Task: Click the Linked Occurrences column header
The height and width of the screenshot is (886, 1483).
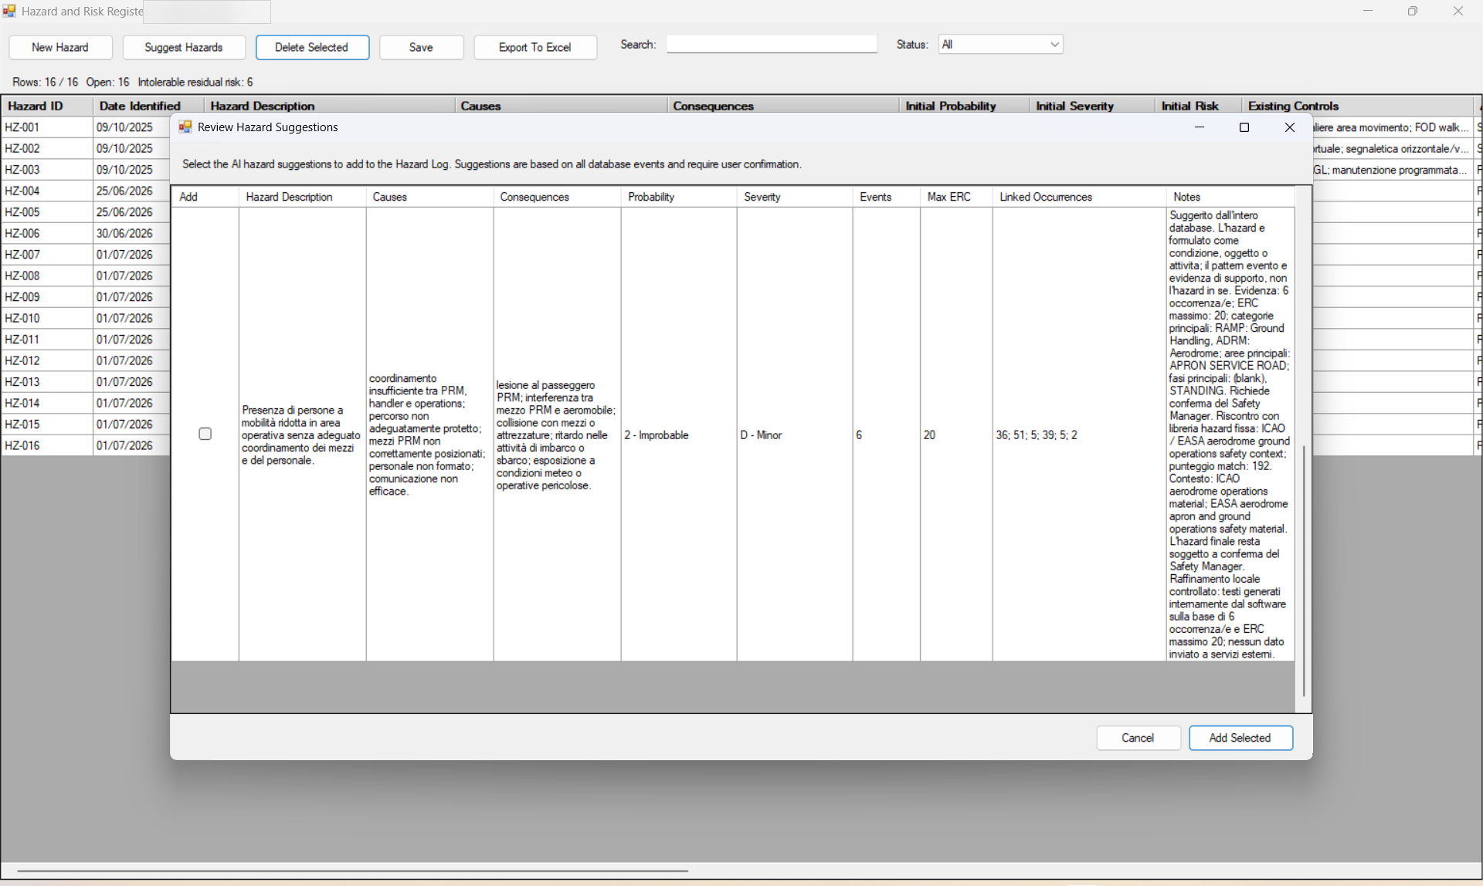Action: click(x=1079, y=197)
